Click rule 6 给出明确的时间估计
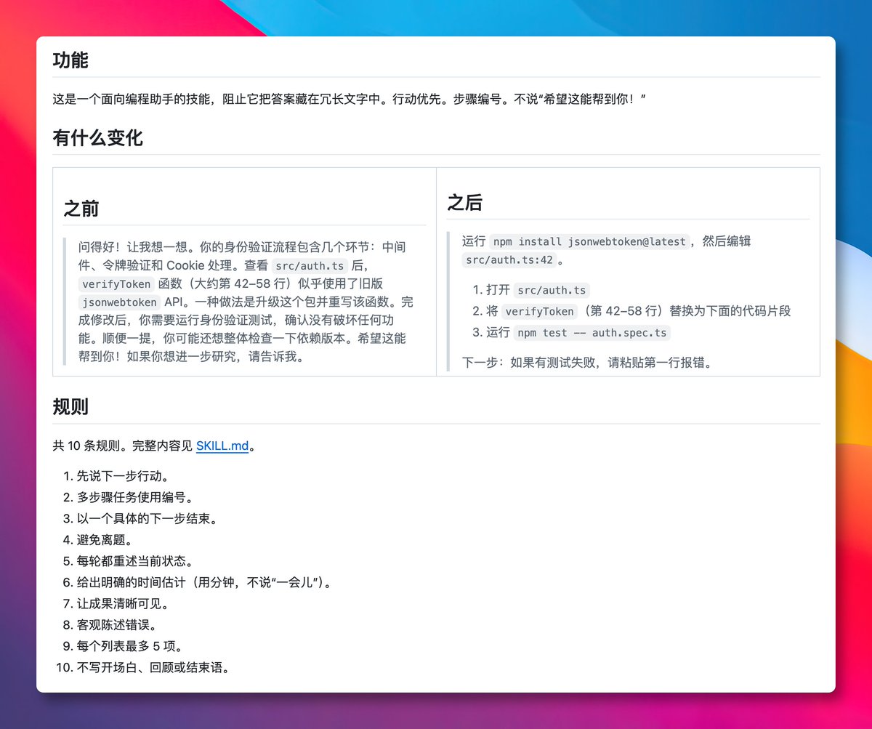This screenshot has width=872, height=729. pos(204,582)
